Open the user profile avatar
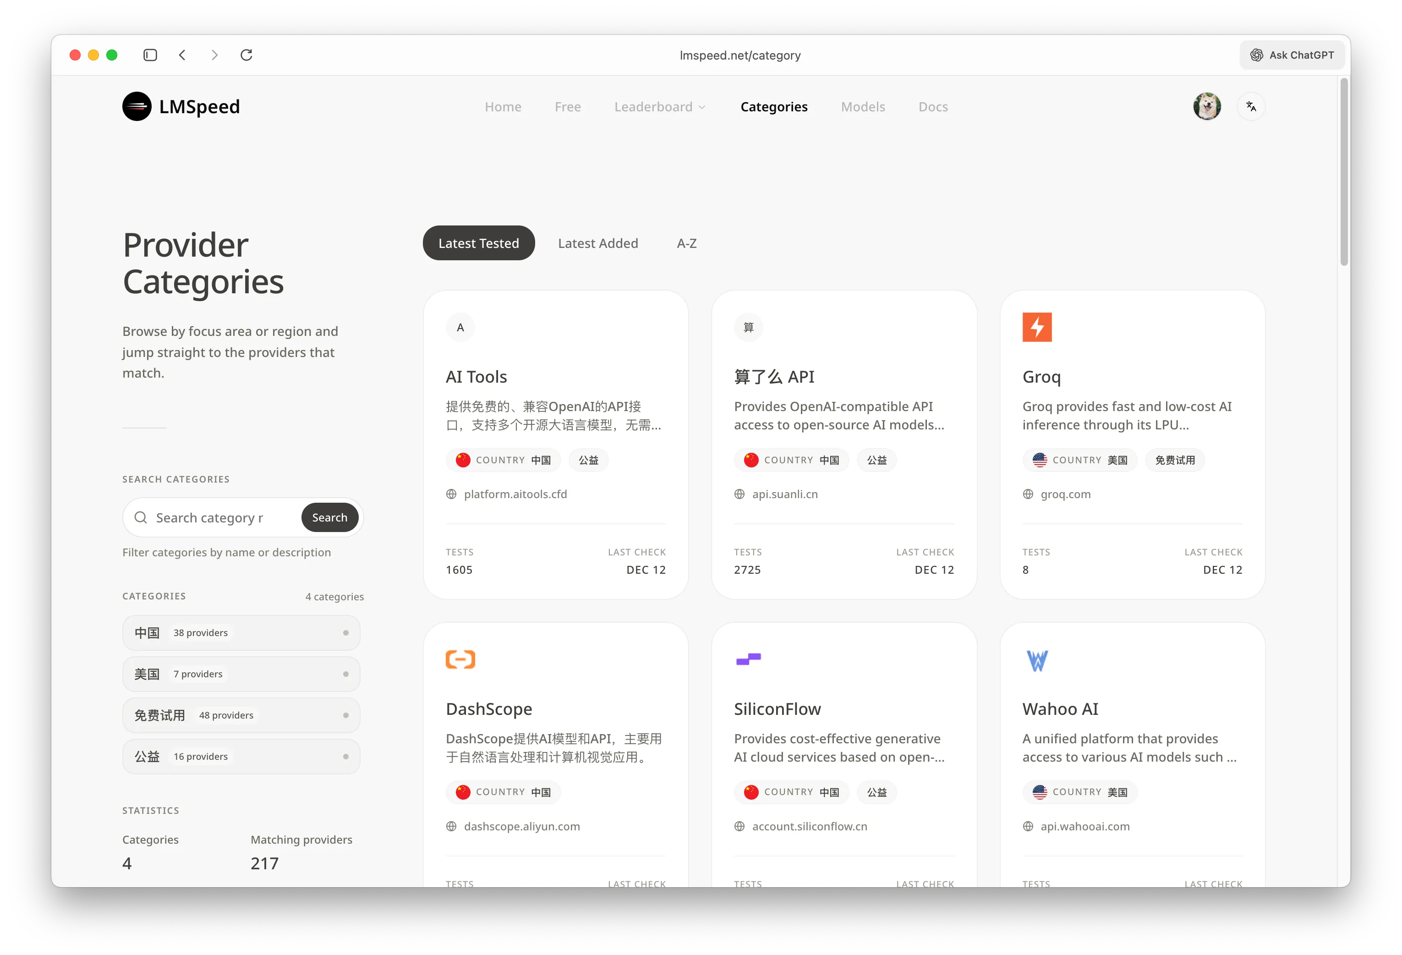The width and height of the screenshot is (1402, 955). click(x=1206, y=106)
